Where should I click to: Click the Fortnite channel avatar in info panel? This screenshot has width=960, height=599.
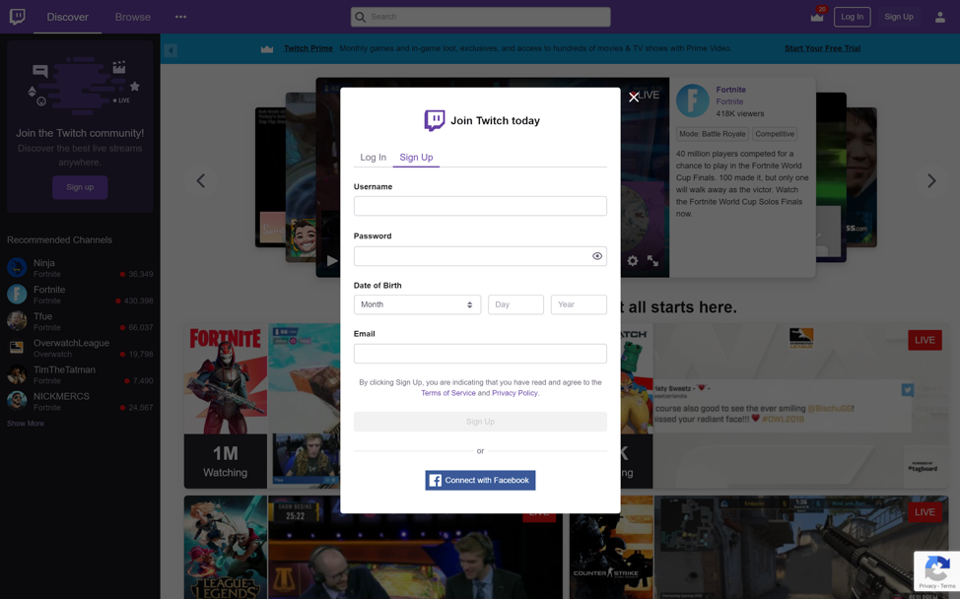(x=693, y=100)
